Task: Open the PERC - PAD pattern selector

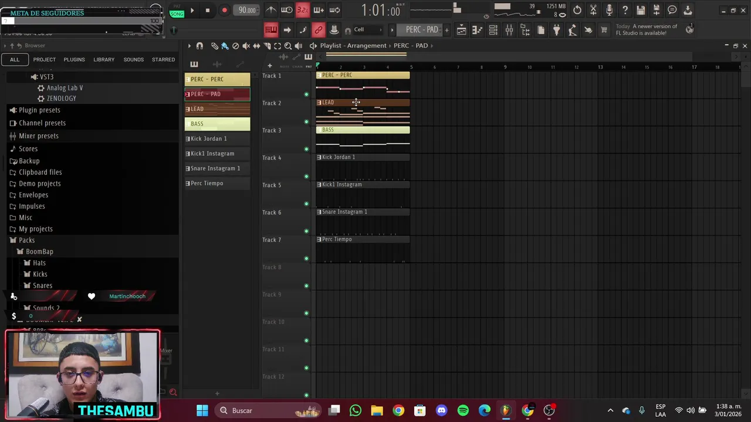Action: click(x=421, y=30)
